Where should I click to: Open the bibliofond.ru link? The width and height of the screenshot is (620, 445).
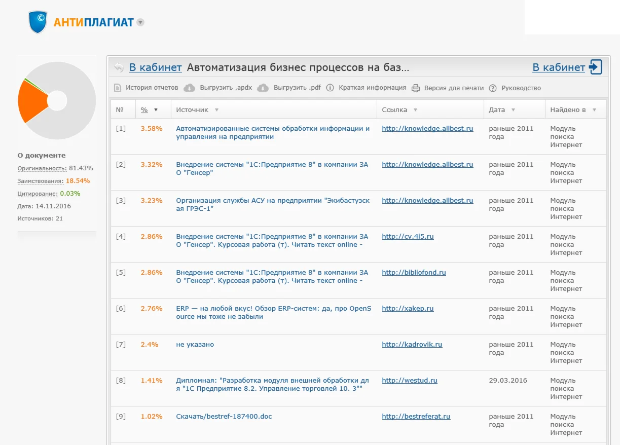tap(414, 272)
